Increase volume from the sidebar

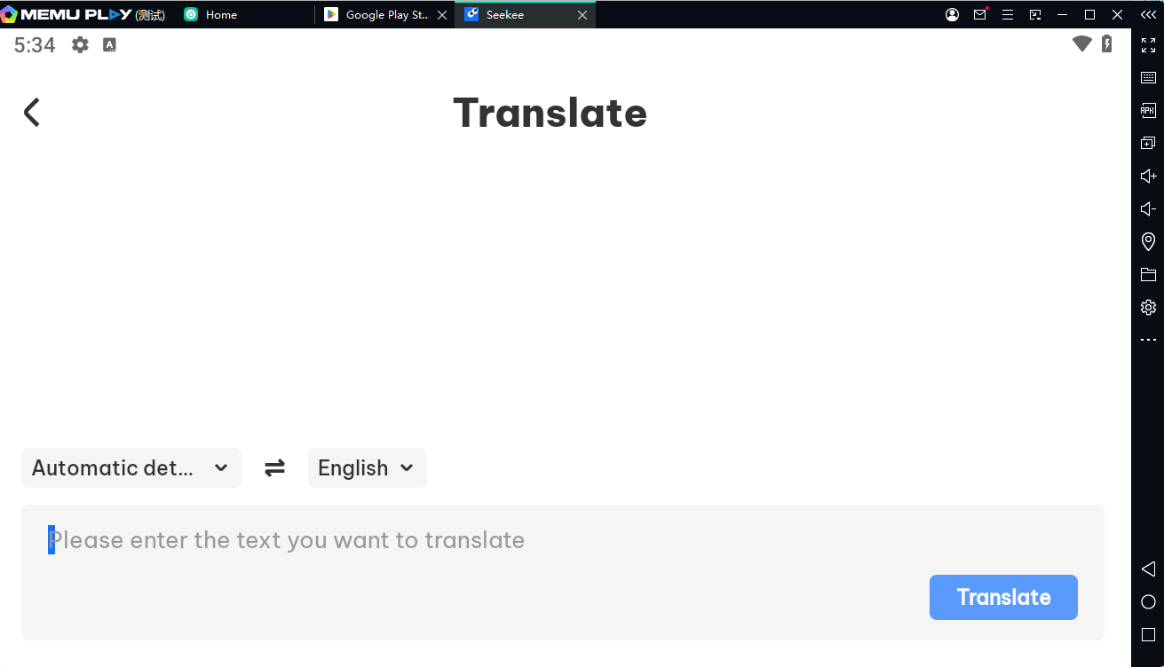1148,176
